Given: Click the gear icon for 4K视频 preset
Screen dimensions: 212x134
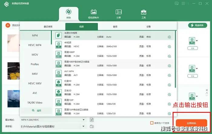Looking at the screenshot, I should [169, 47].
